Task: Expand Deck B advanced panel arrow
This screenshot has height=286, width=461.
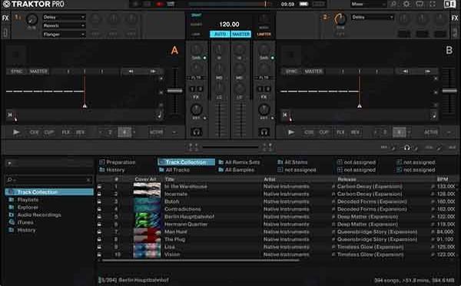Action: (x=449, y=132)
